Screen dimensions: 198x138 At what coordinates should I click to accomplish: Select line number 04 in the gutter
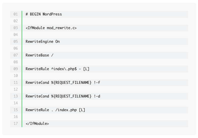16,35
